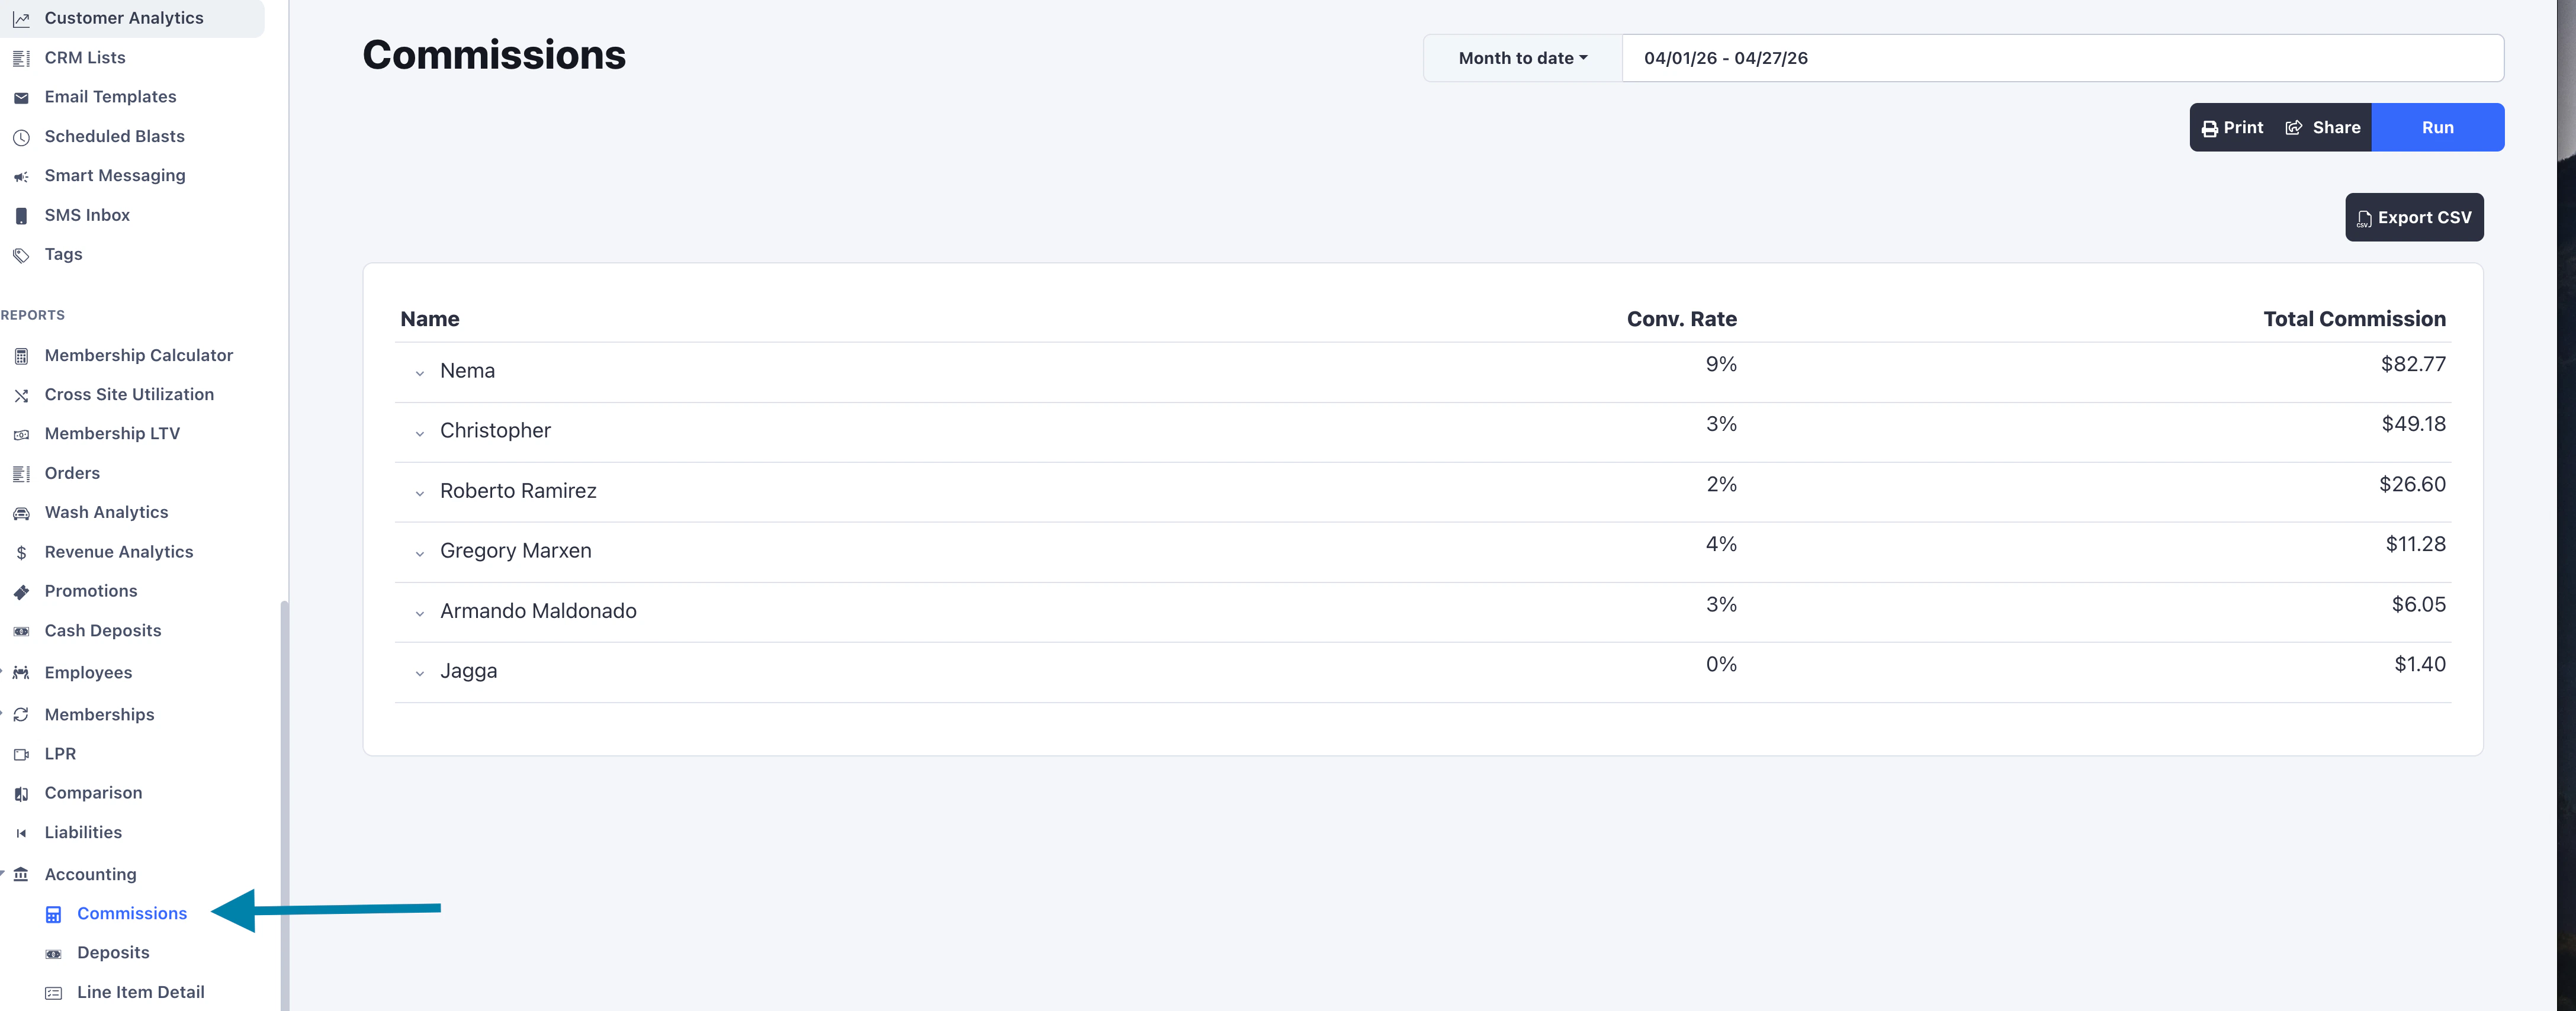Click the Share button
This screenshot has width=2576, height=1011.
[2322, 127]
